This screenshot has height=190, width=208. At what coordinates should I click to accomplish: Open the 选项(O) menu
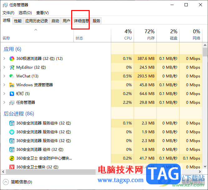click(25, 13)
